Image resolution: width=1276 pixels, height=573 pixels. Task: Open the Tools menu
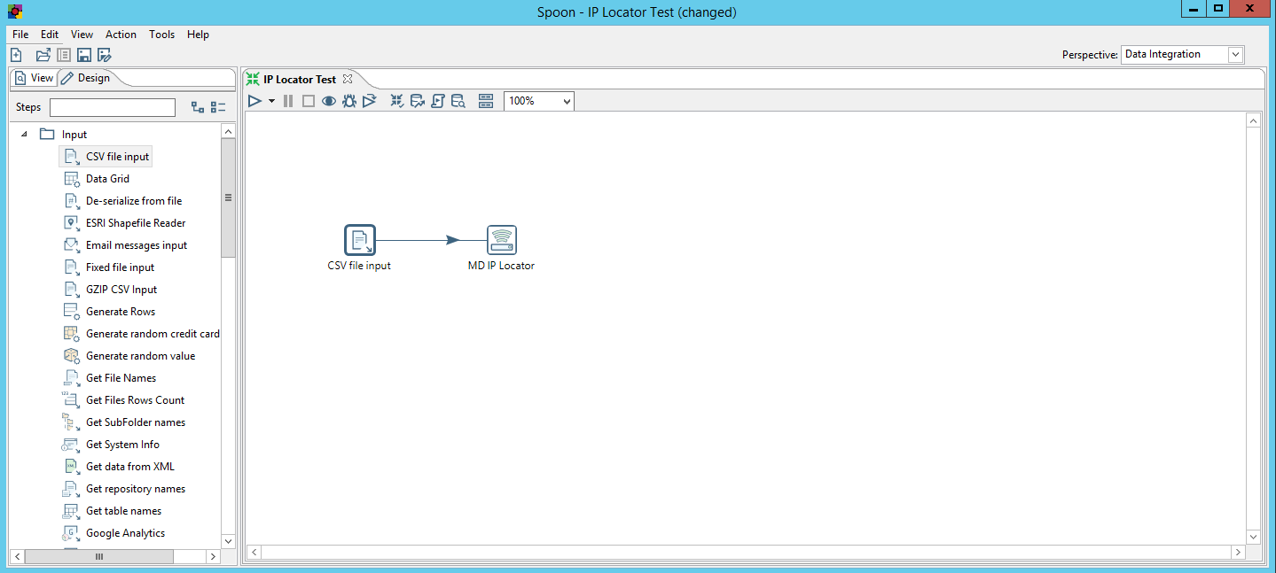click(161, 35)
